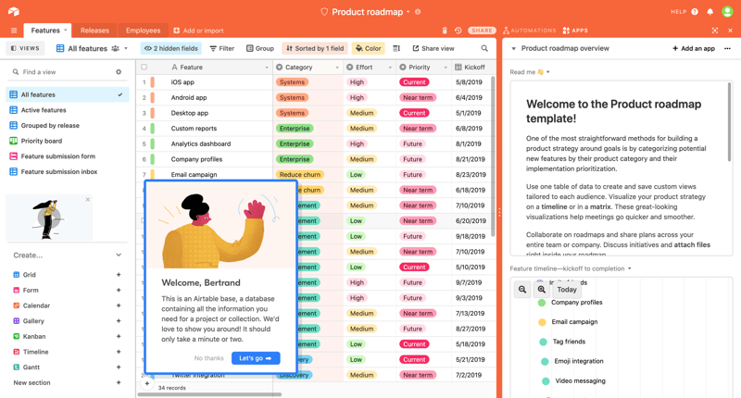Open view settings gear icon
Viewport: 741px width, 398px height.
pyautogui.click(x=119, y=72)
